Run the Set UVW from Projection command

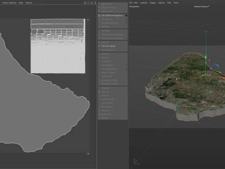pyautogui.click(x=112, y=15)
